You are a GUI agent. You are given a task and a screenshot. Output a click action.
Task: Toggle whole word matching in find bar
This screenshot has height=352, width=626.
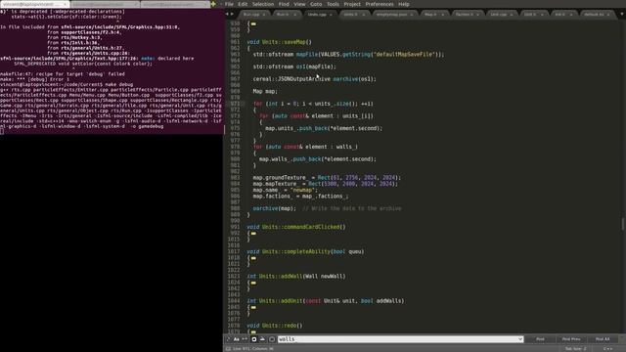(245, 339)
